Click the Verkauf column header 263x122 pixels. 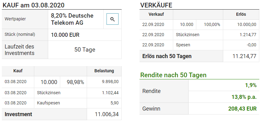click(x=156, y=15)
